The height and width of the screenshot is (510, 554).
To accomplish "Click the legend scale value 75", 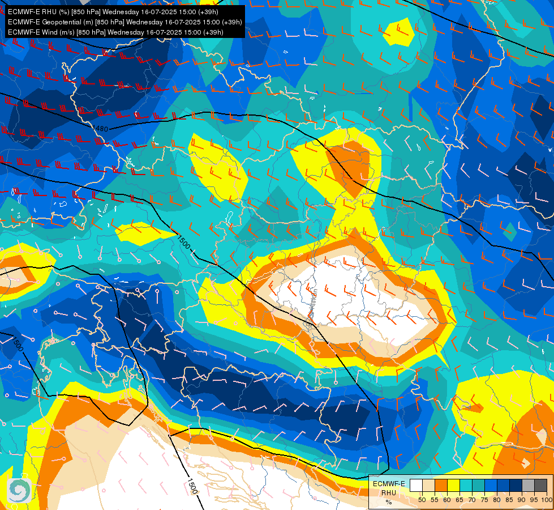I will pyautogui.click(x=484, y=500).
